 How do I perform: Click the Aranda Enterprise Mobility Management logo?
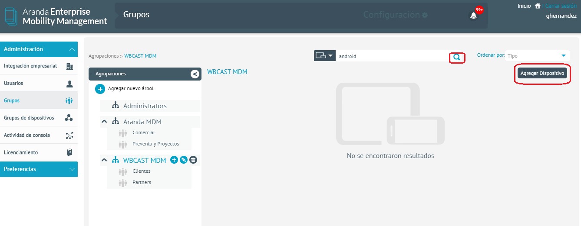[x=56, y=16]
